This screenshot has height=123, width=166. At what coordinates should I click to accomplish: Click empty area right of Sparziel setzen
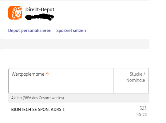pyautogui.click(x=117, y=31)
